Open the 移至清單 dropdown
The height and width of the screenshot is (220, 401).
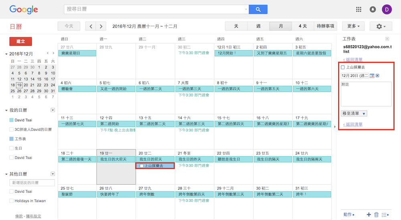(x=354, y=113)
